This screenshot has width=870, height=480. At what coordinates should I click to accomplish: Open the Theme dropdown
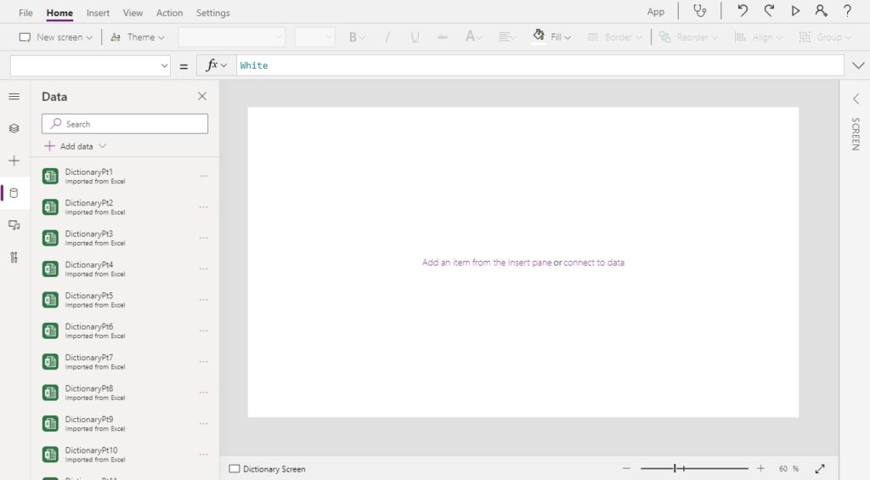[138, 37]
